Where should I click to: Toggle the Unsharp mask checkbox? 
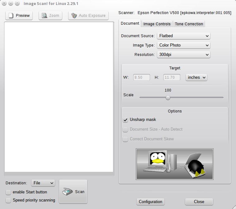[125, 120]
